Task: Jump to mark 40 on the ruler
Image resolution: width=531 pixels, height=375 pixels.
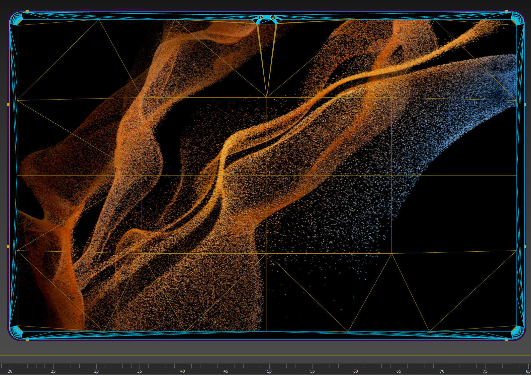Action: click(183, 371)
